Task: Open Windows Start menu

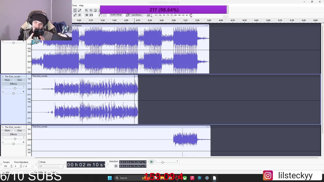Action: 110,178
